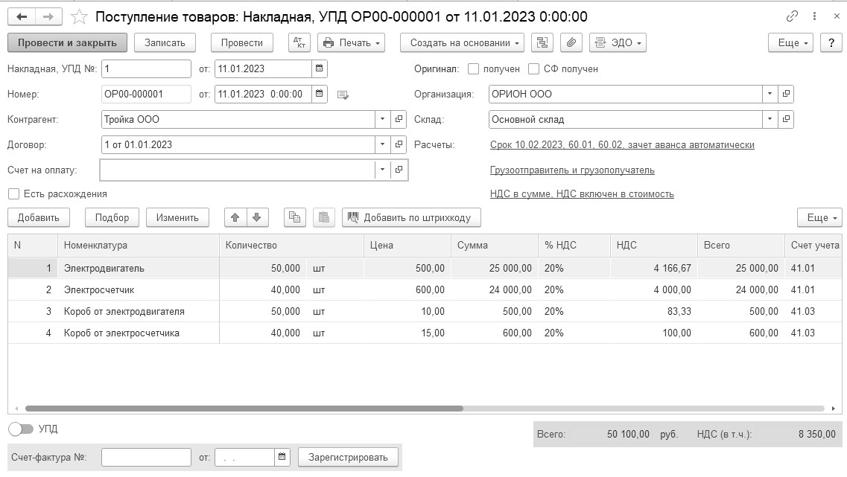
Task: Open attached files paperclip icon
Action: coord(571,42)
